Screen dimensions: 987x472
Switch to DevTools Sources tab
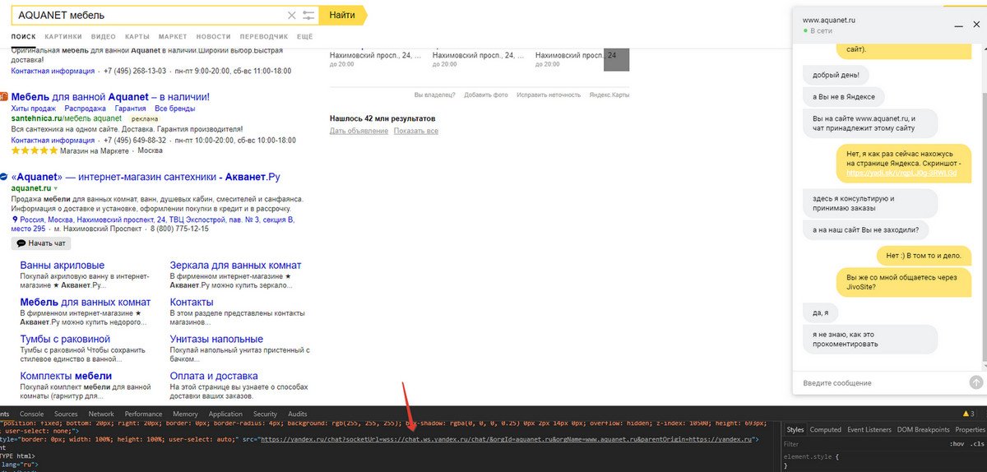coord(66,414)
